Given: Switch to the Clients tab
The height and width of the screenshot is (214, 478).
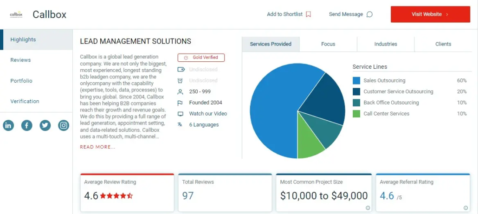Looking at the screenshot, I should 443,44.
